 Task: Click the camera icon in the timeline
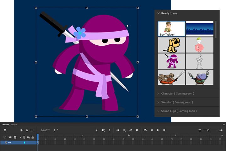tap(22, 130)
